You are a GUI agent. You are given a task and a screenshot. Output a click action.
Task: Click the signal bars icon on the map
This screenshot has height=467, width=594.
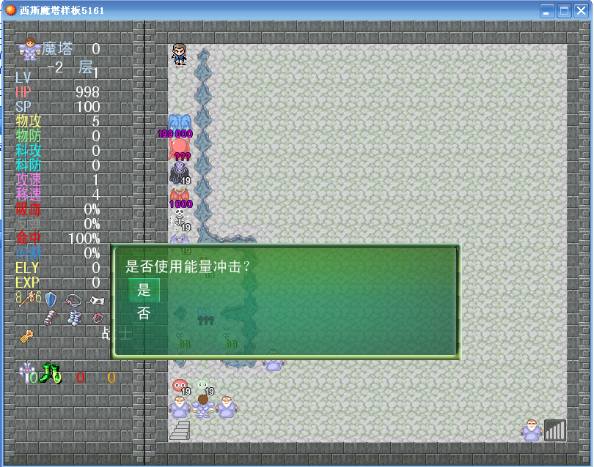point(555,430)
